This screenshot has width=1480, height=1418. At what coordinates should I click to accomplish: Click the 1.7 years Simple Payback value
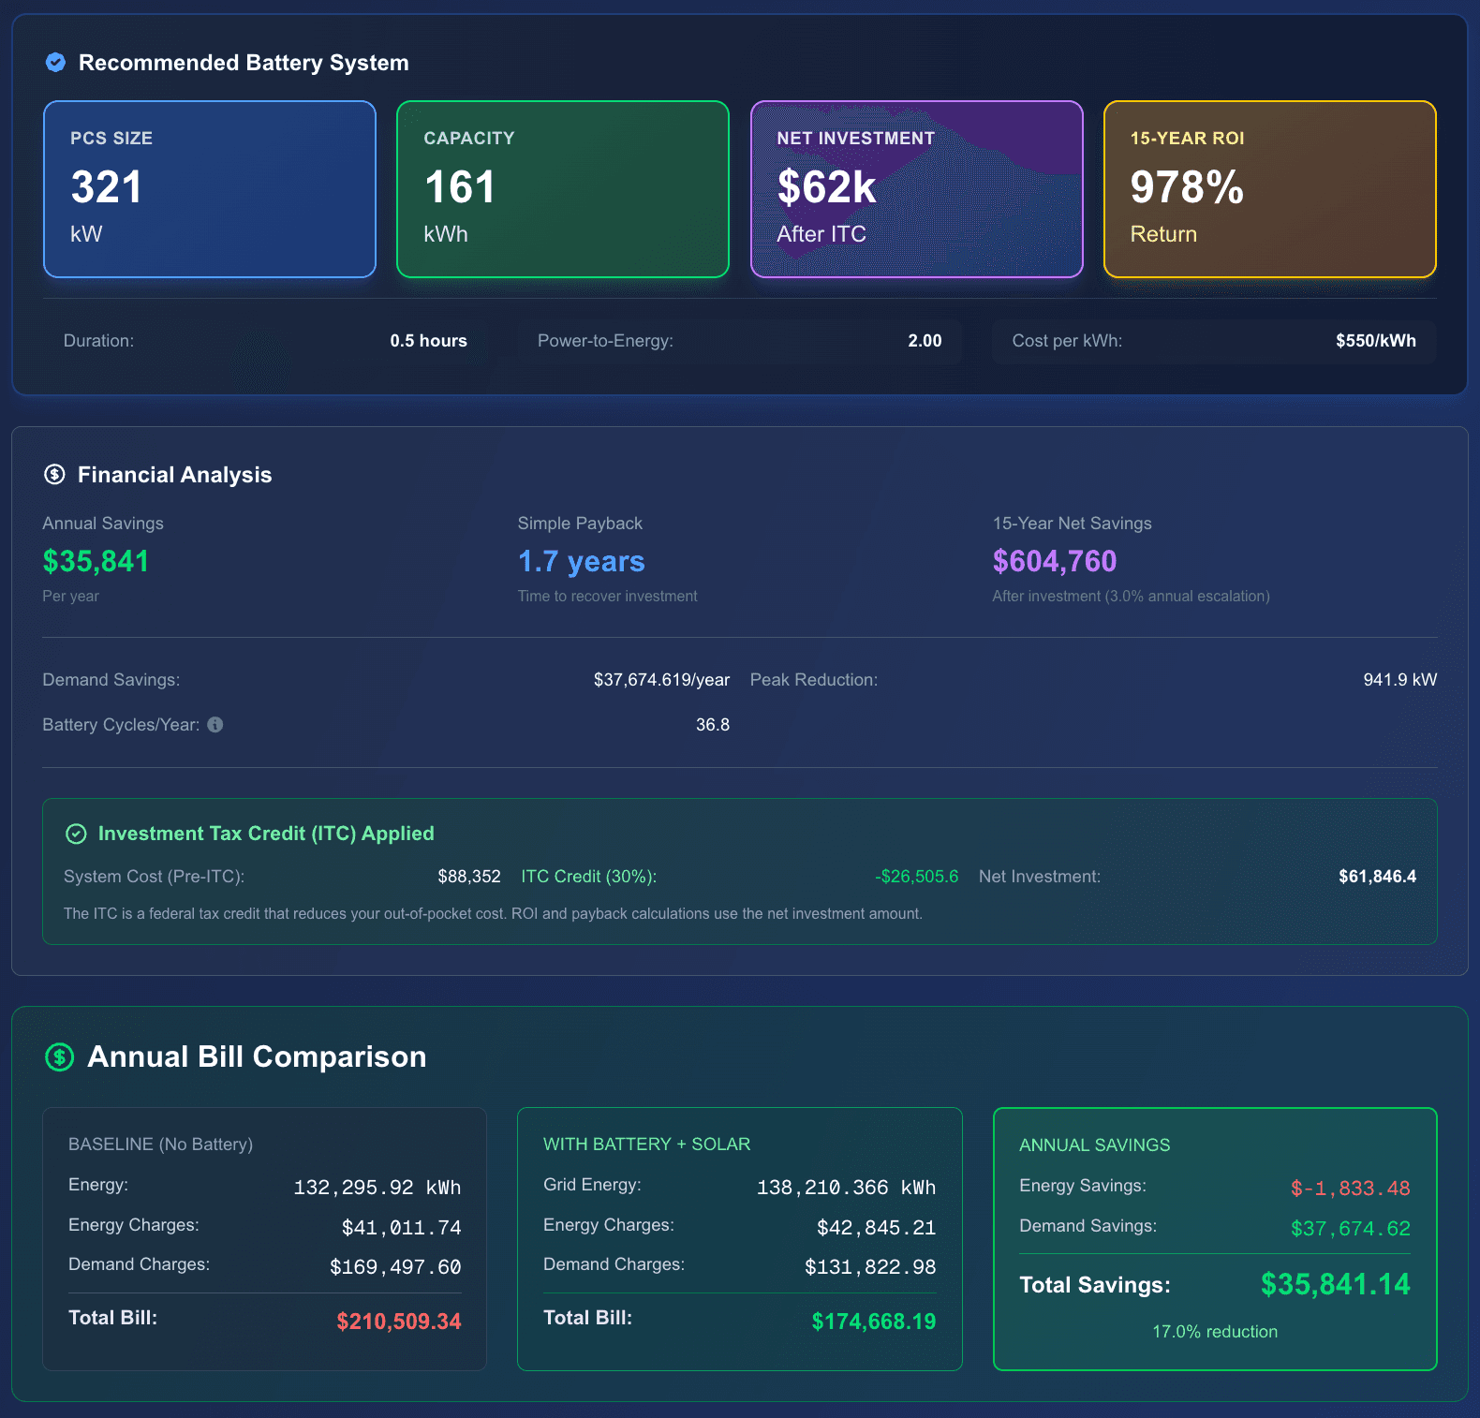pos(581,561)
